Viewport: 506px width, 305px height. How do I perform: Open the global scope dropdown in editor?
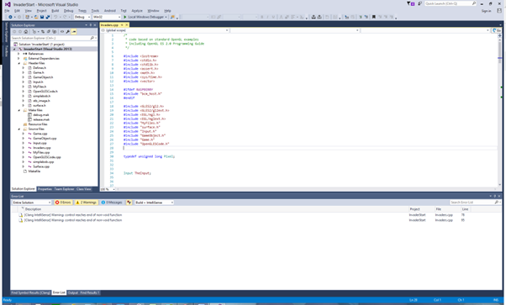[x=165, y=30]
